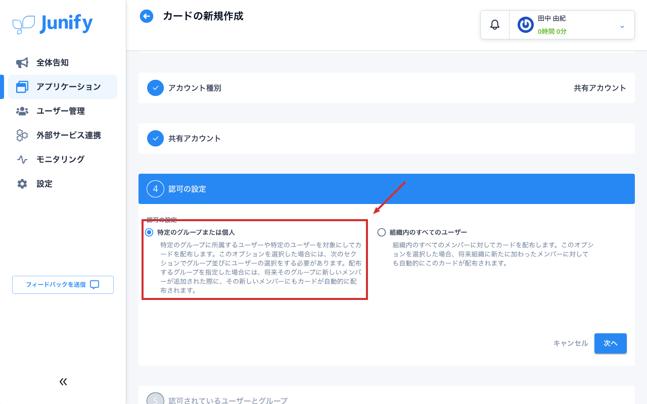Click the 0時間 0分 time text
Viewport: 647px width, 404px height.
[552, 31]
